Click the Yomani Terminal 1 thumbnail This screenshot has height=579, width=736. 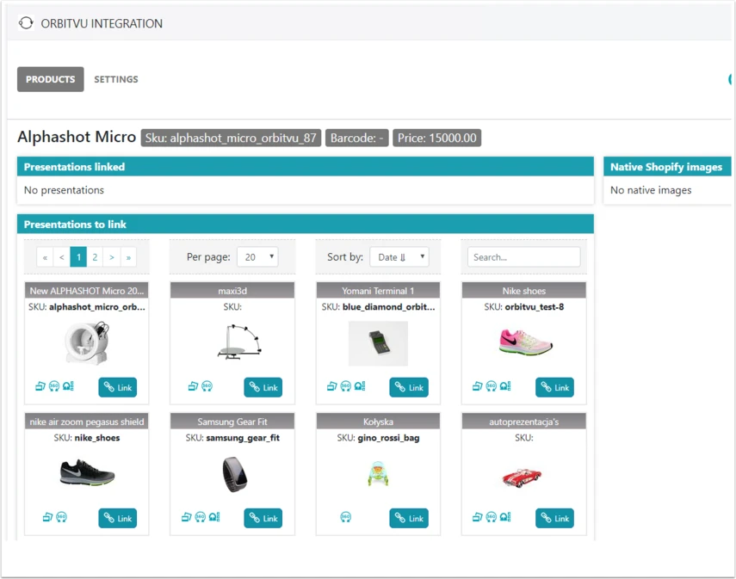tap(378, 343)
